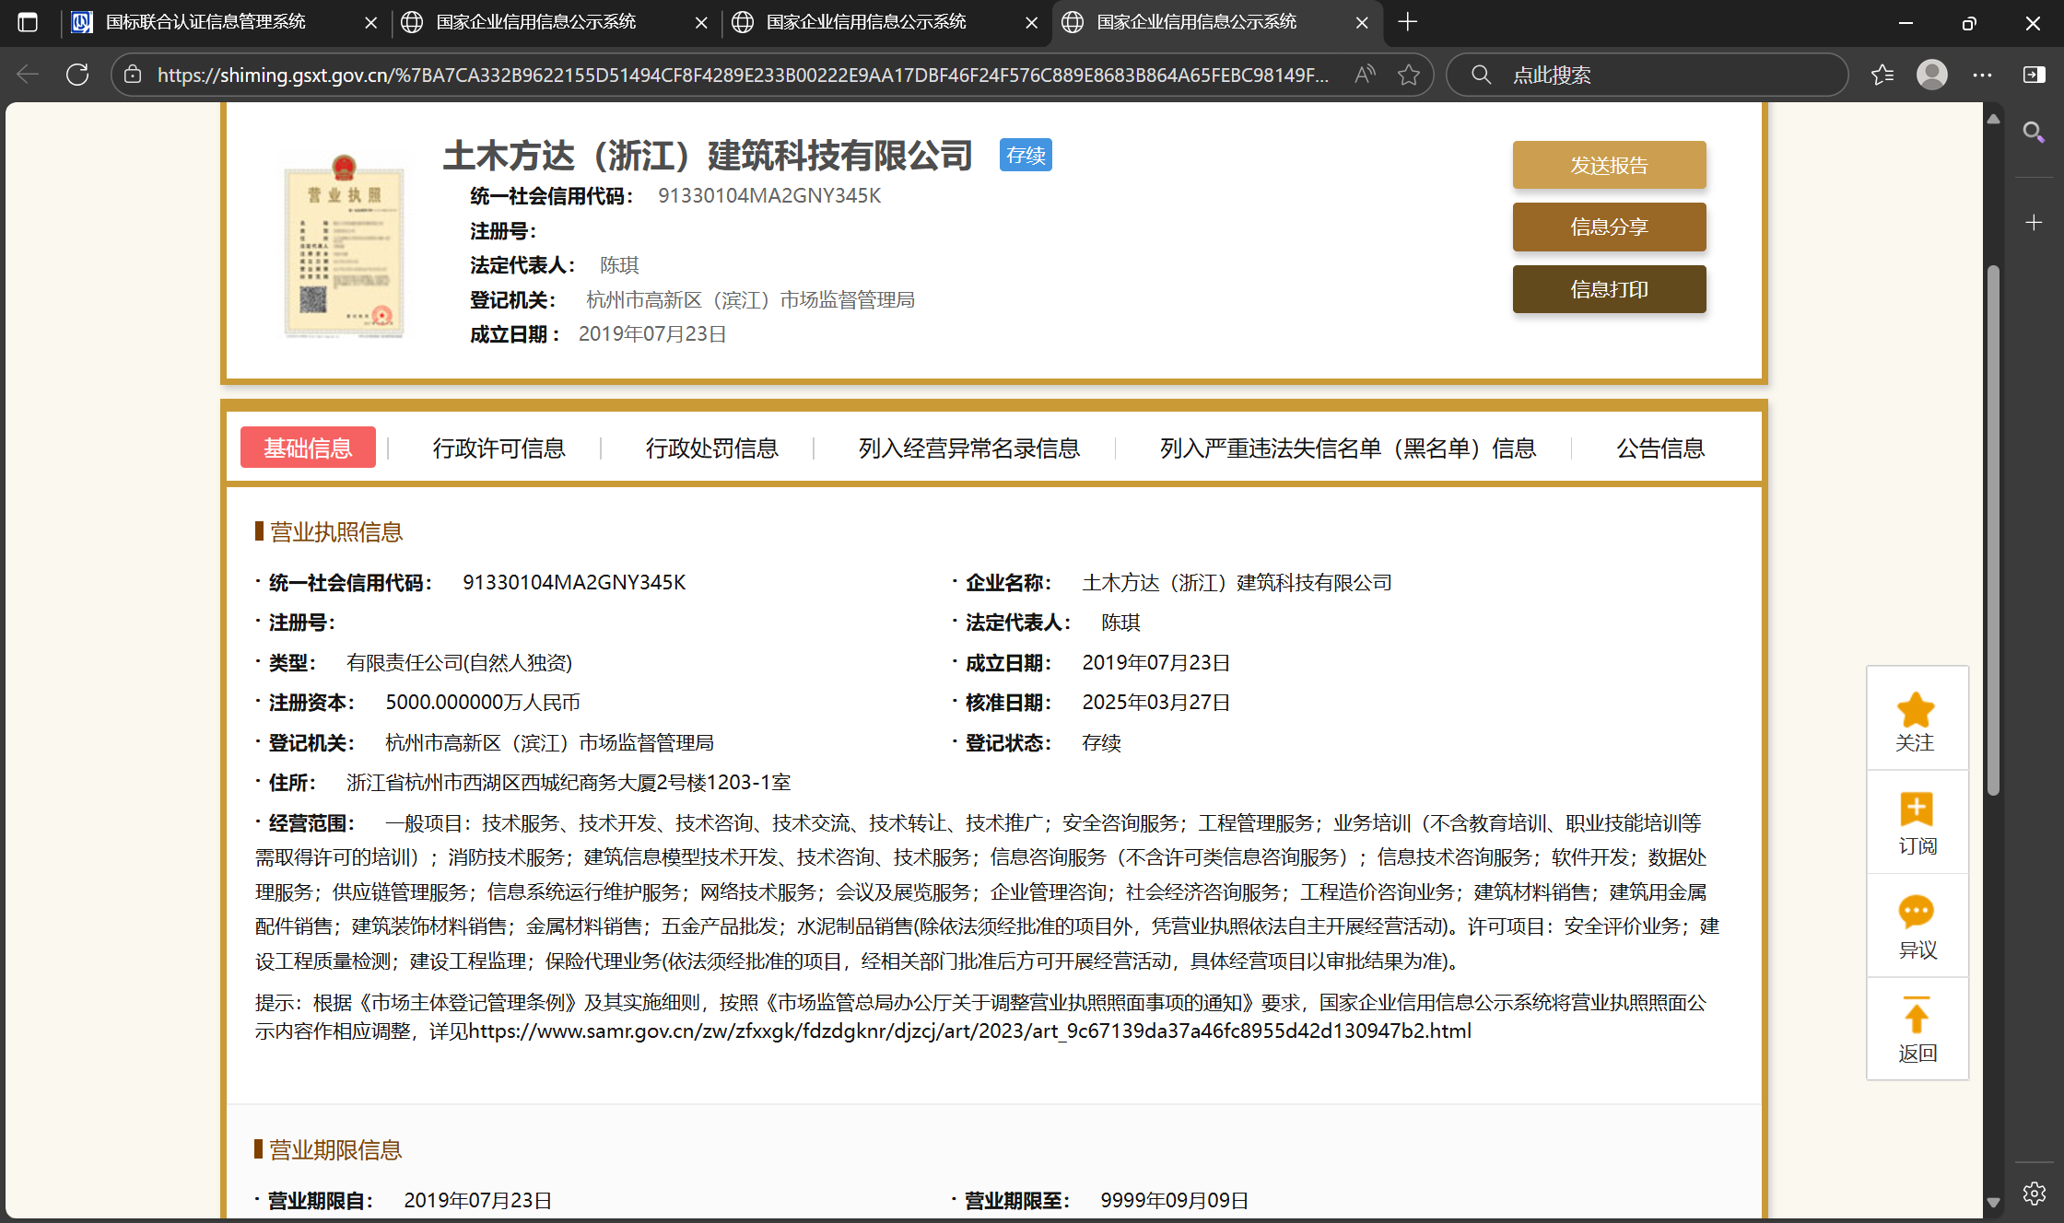Image resolution: width=2064 pixels, height=1223 pixels.
Task: Click the 返回 up arrow icon
Action: coord(1917,1017)
